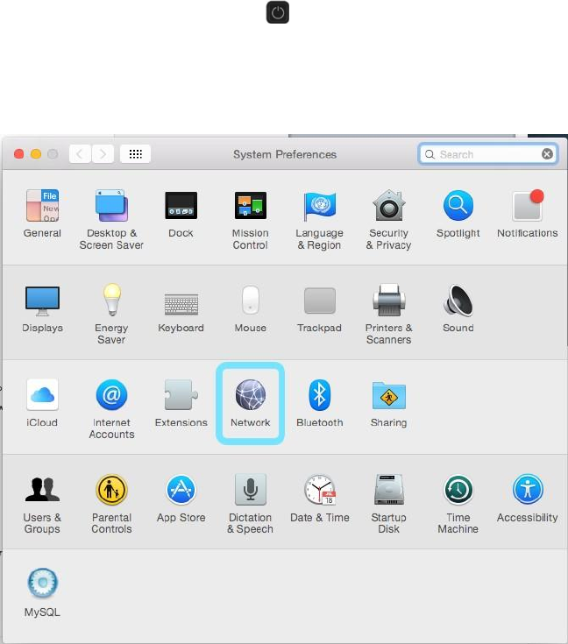Clear the search field with the X
The width and height of the screenshot is (568, 644).
(547, 154)
